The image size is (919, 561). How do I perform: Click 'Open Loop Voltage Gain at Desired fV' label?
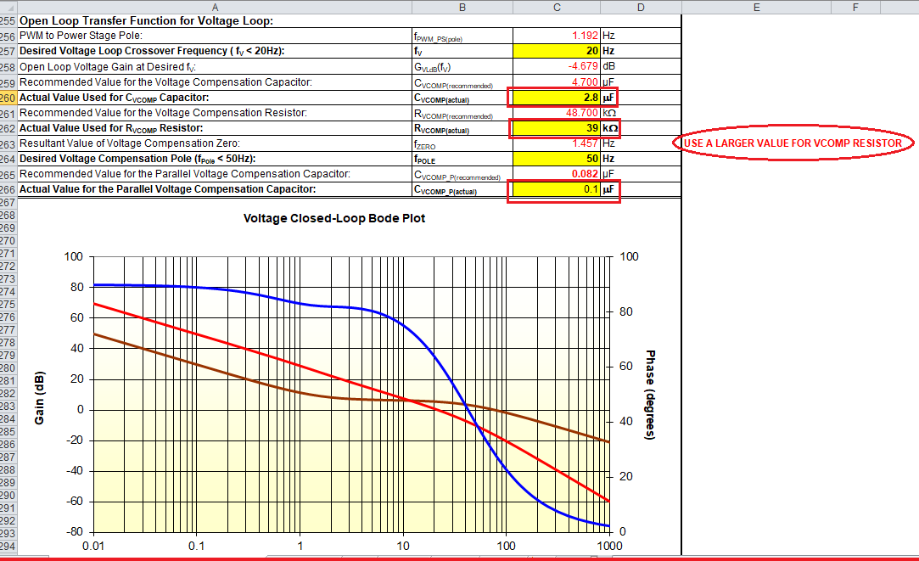(x=108, y=67)
